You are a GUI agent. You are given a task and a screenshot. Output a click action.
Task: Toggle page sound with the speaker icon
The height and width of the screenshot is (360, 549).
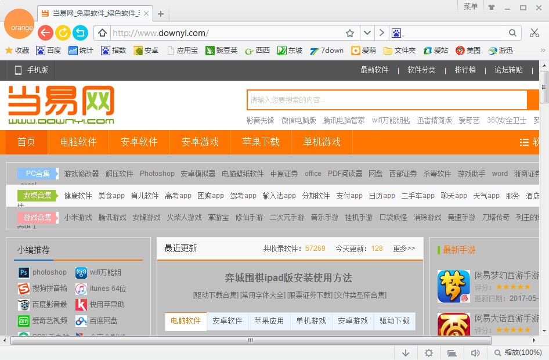(475, 352)
